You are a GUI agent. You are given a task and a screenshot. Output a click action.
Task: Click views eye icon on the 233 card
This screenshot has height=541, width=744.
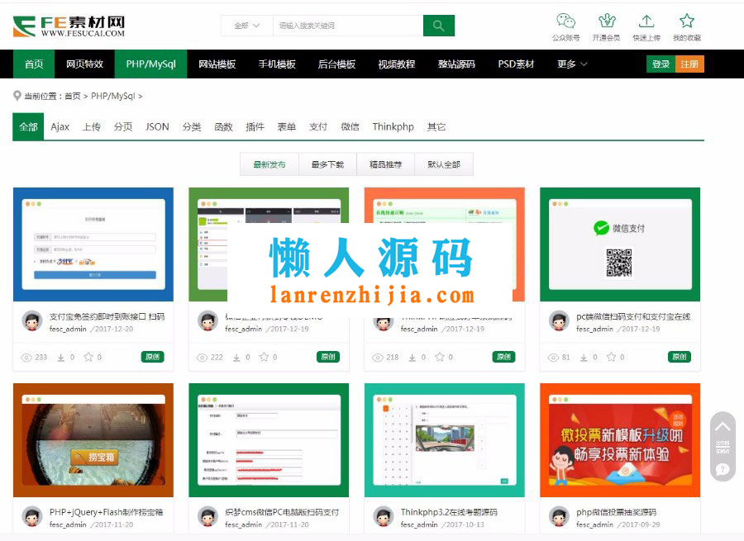tap(26, 358)
